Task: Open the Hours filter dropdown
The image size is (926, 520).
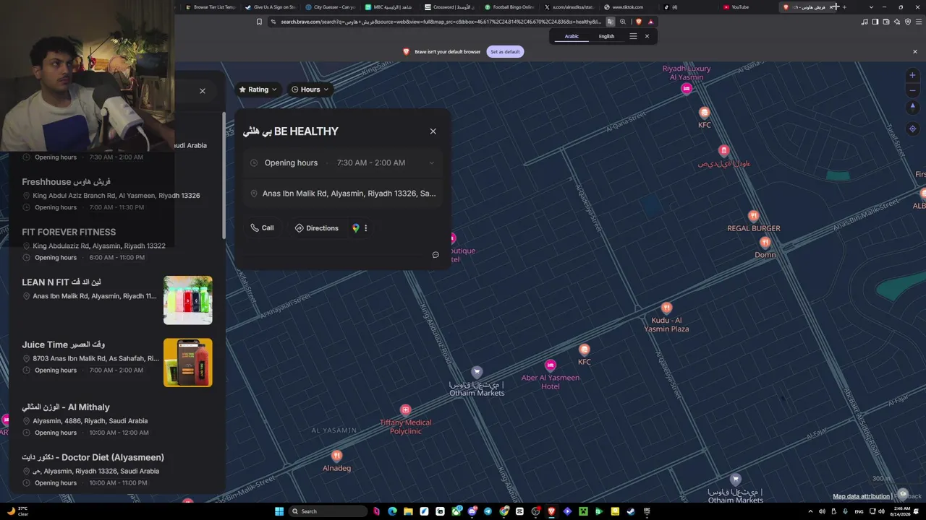Action: tap(310, 90)
